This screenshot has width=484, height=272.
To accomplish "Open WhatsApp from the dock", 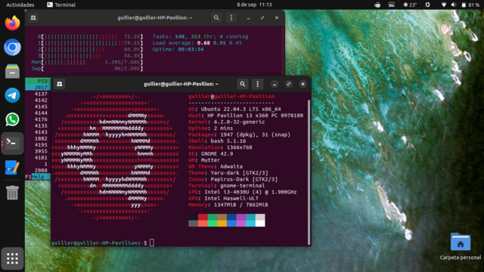I will pos(12,119).
